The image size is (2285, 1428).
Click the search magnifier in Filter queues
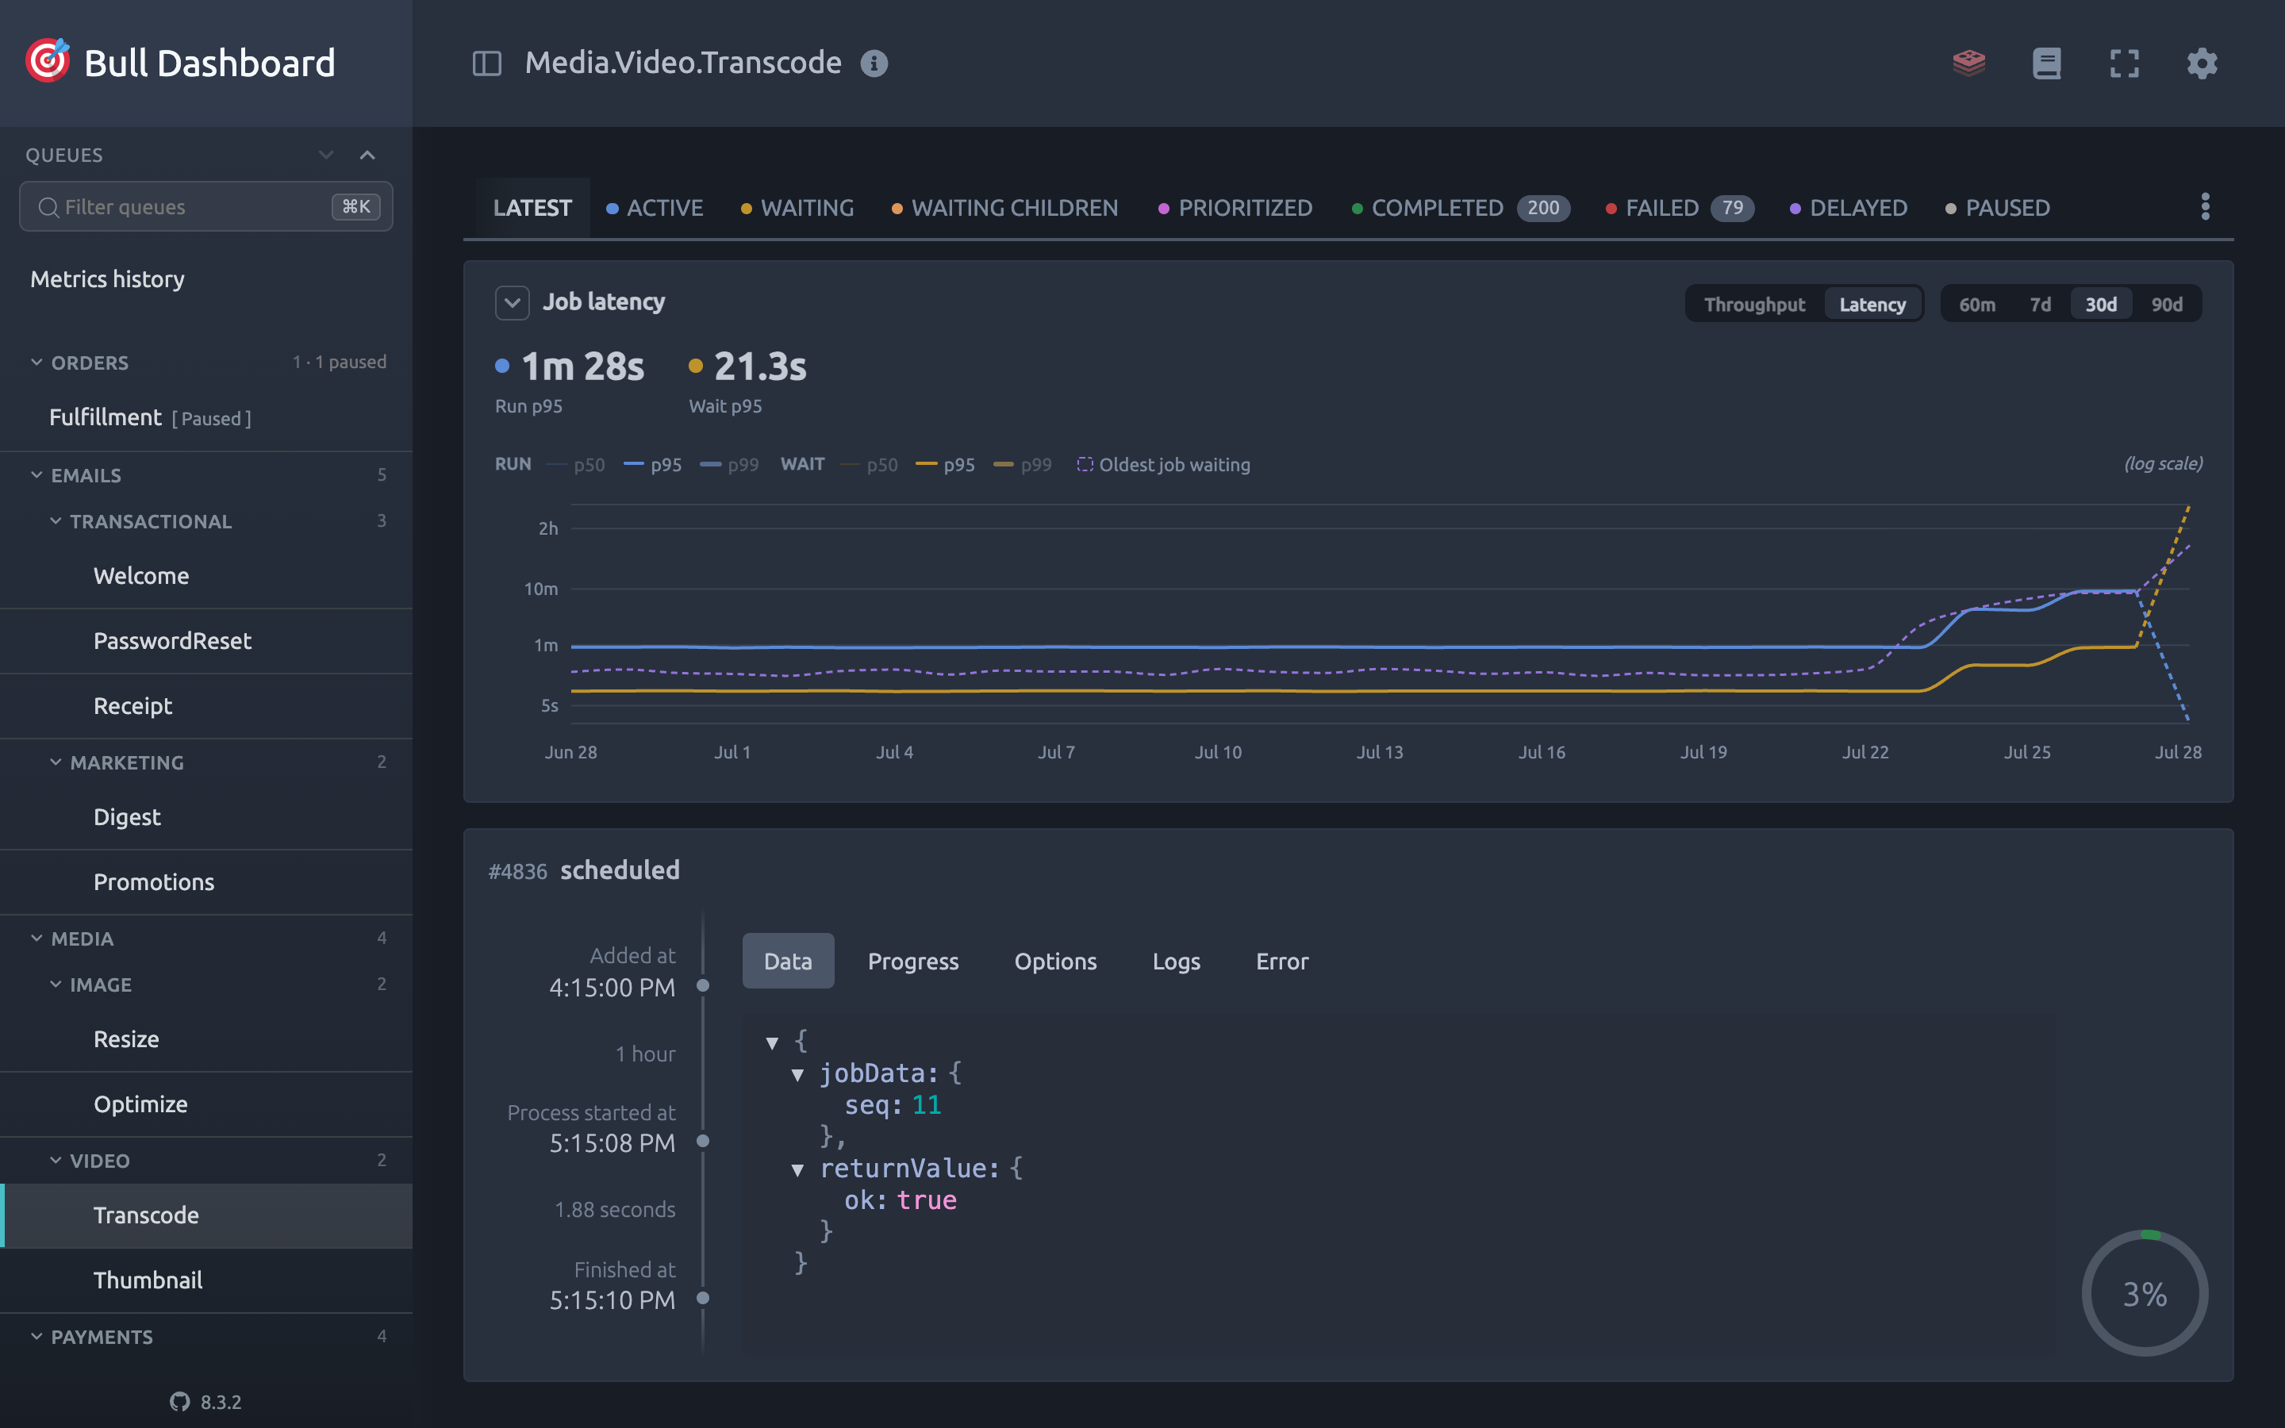pos(48,207)
